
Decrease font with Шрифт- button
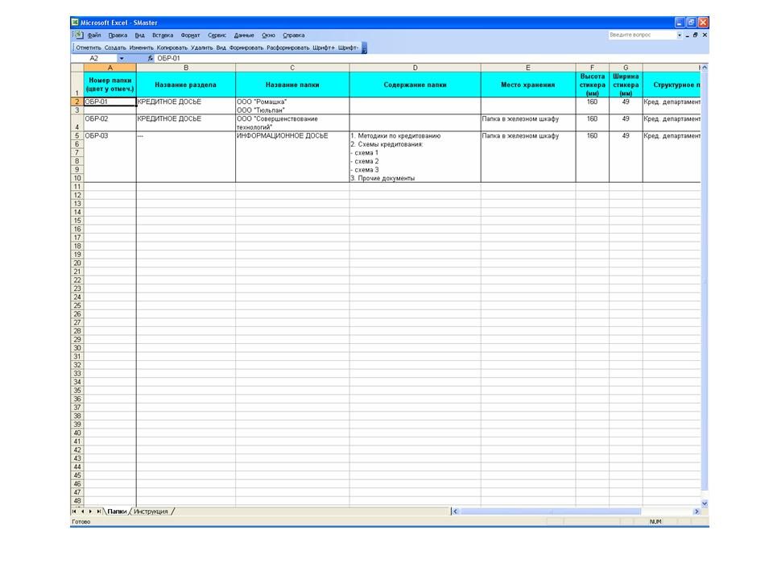pyautogui.click(x=348, y=48)
